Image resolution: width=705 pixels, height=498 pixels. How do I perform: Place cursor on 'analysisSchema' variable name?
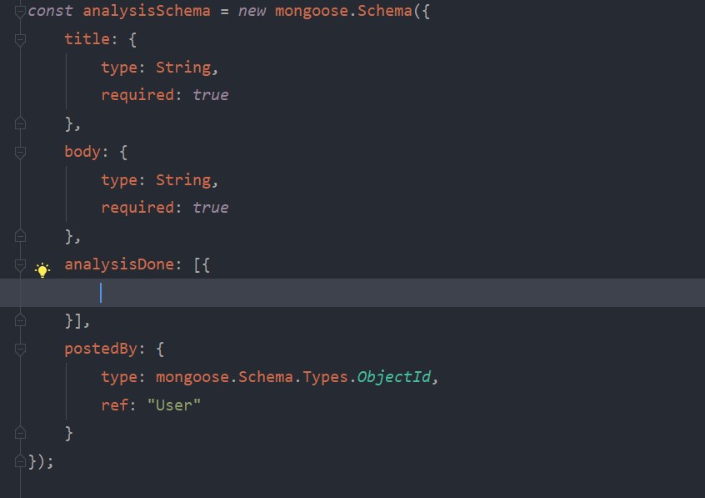tap(147, 11)
